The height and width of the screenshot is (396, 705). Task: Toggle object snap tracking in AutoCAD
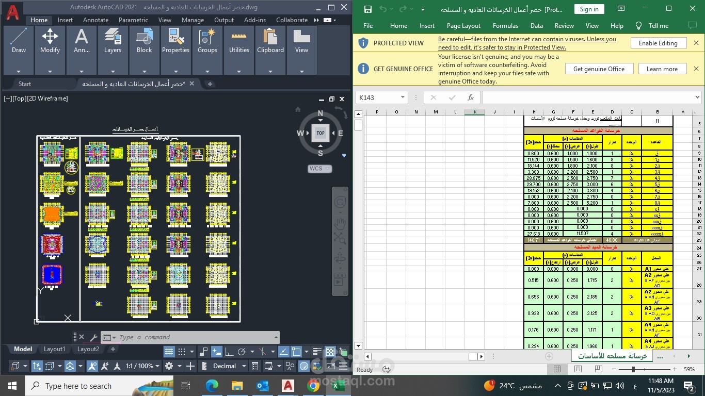point(283,352)
